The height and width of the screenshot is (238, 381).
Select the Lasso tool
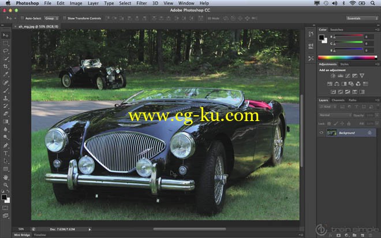(6, 51)
